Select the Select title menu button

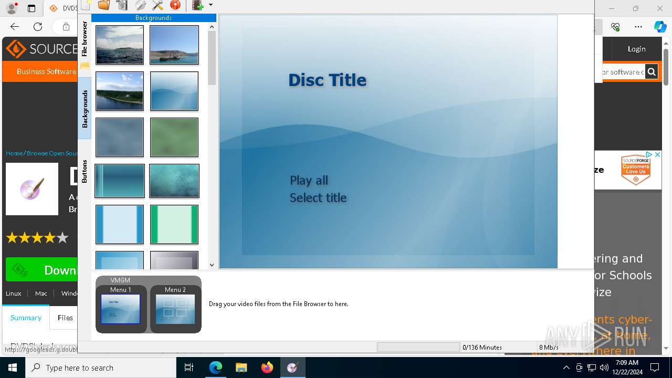coord(318,198)
